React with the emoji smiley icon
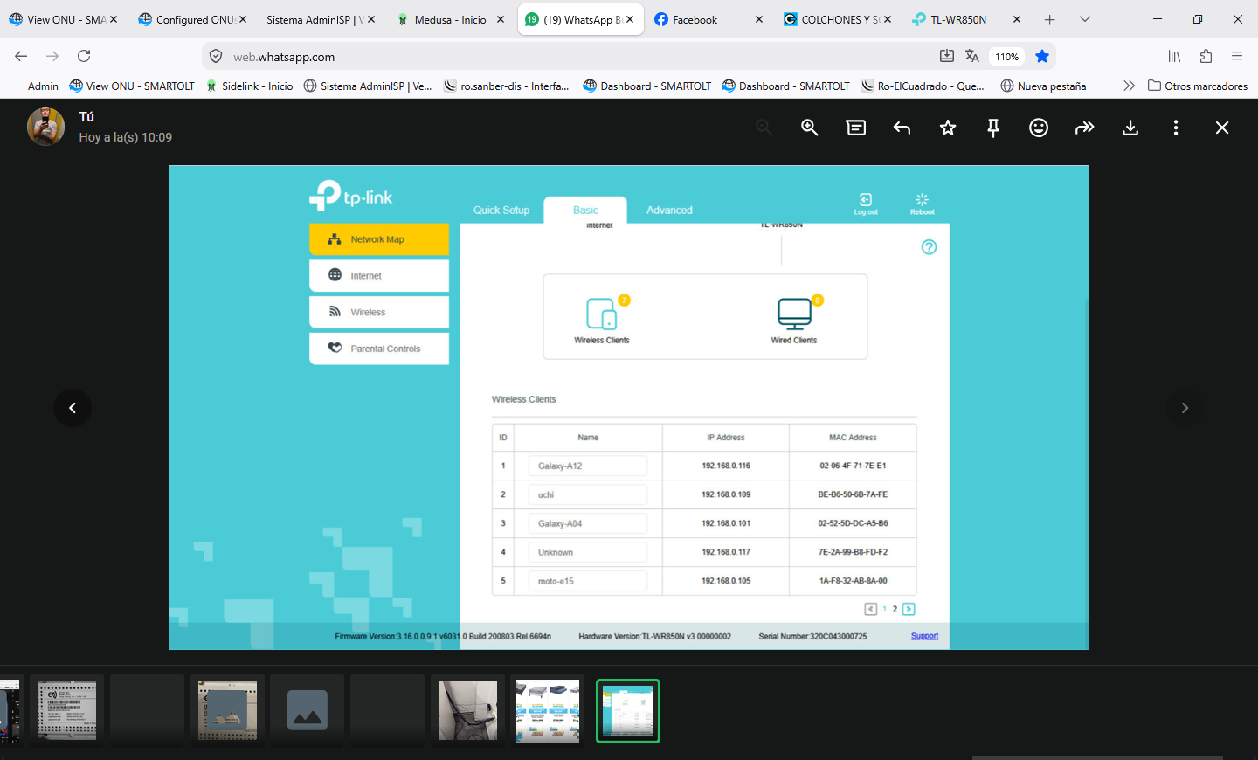Screen dimensions: 1258x760 tap(1039, 128)
